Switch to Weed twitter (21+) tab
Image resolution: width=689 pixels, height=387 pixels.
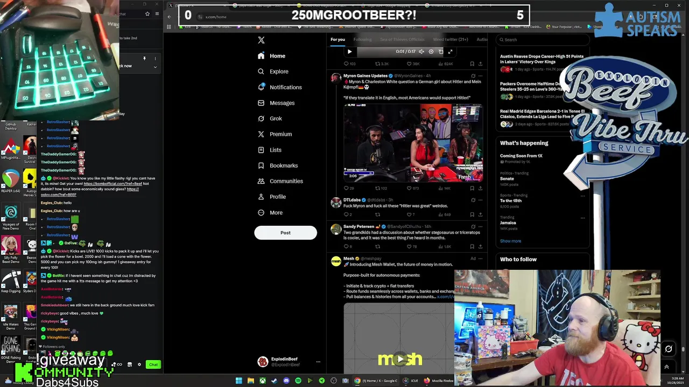451,39
